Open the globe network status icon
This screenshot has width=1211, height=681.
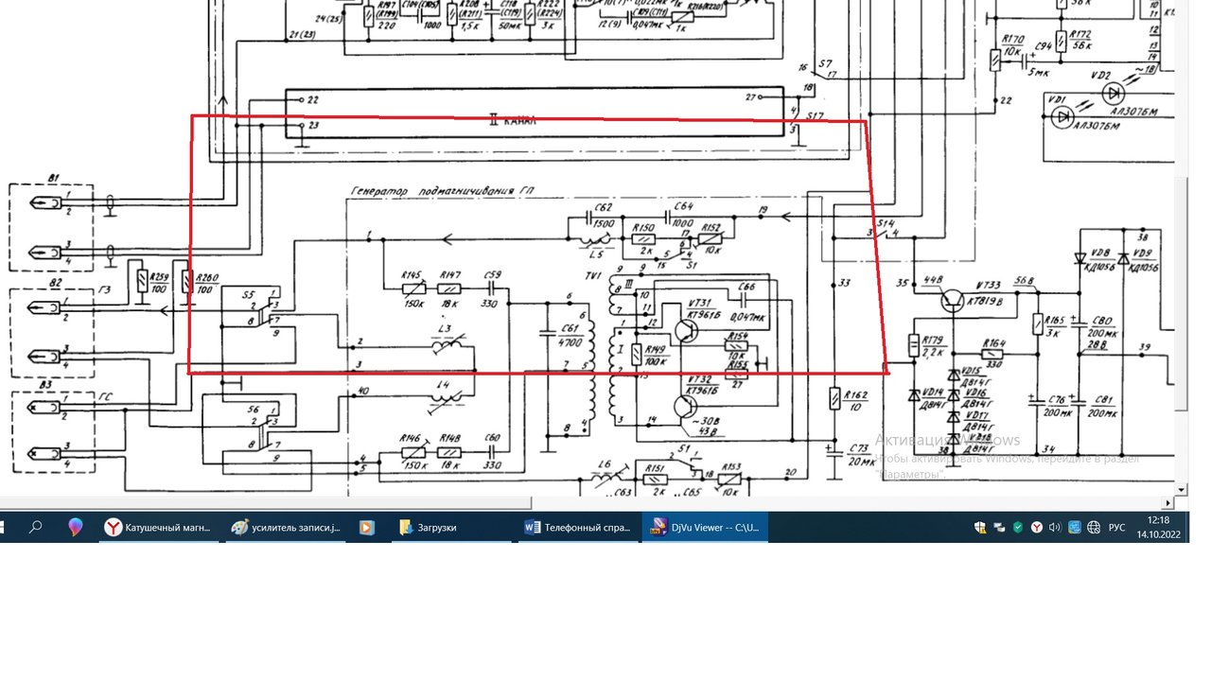[1094, 528]
